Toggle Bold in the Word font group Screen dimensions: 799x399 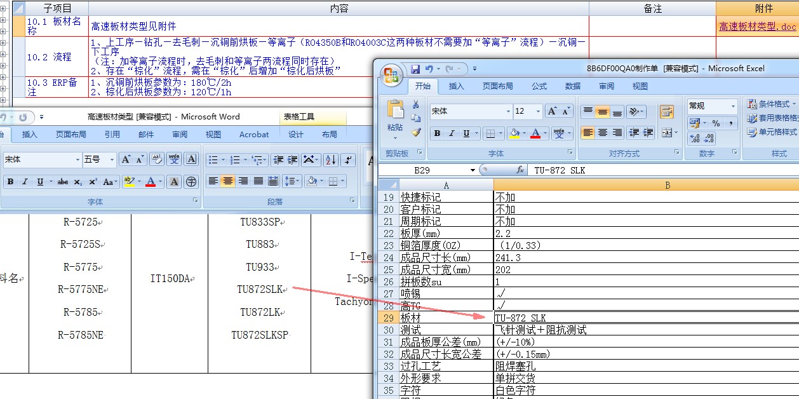10,182
